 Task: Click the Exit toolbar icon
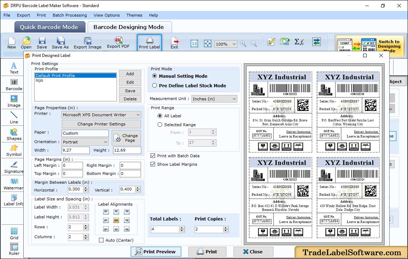(175, 43)
